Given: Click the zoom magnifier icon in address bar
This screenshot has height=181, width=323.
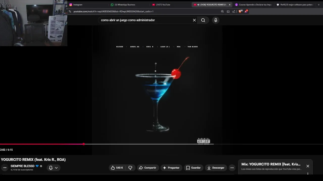Looking at the screenshot, I should pyautogui.click(x=222, y=11).
